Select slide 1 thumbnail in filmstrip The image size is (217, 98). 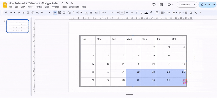(x=18, y=26)
